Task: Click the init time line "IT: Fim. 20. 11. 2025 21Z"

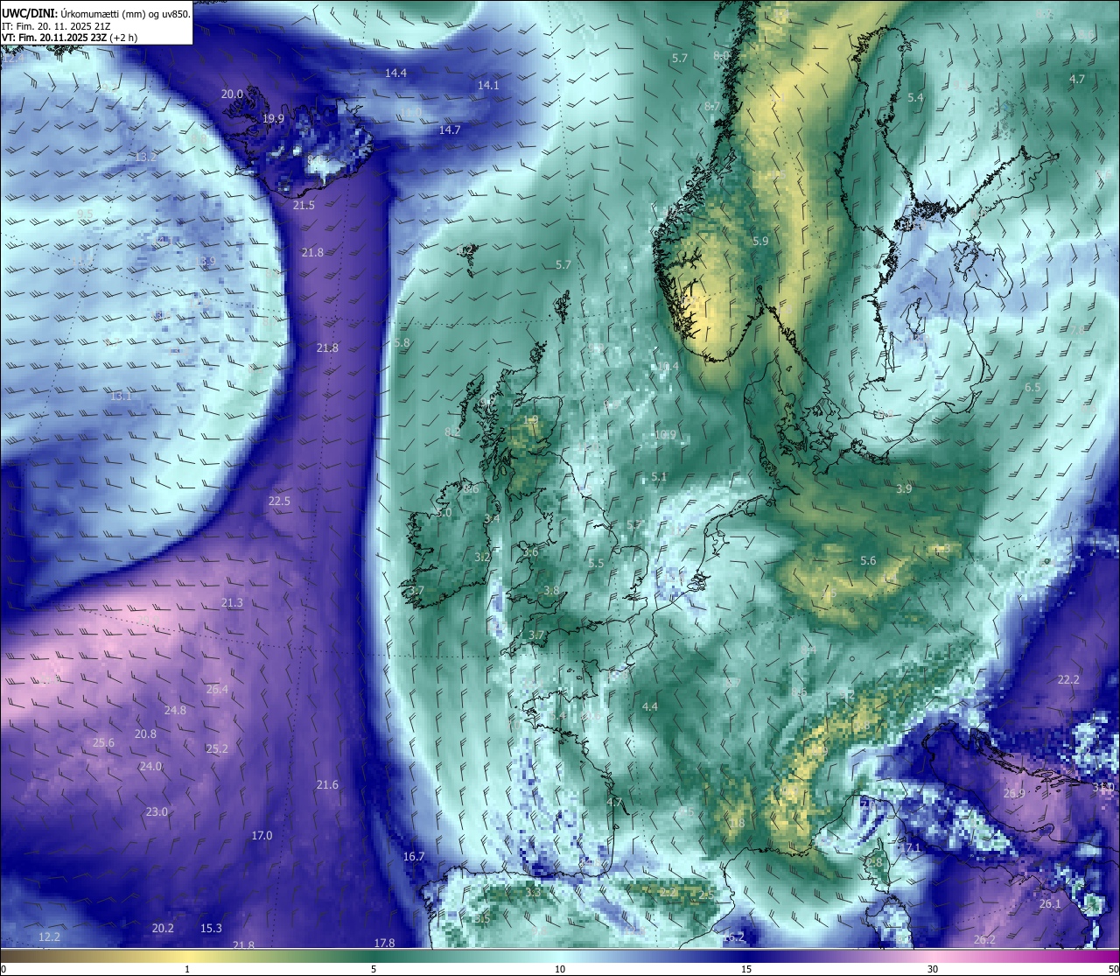Action: 58,26
